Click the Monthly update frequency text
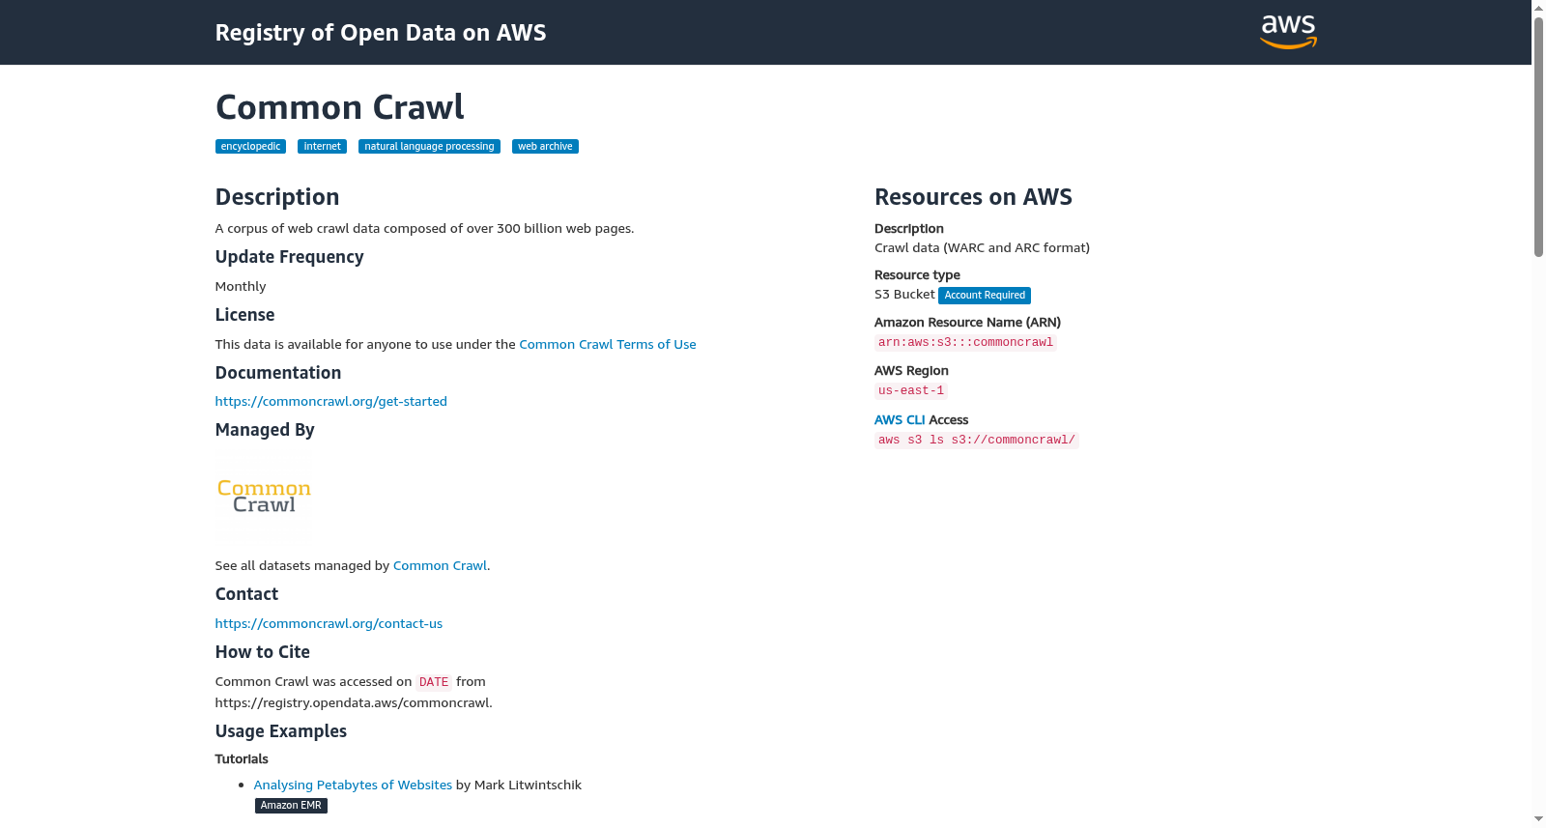This screenshot has width=1546, height=828. point(241,286)
